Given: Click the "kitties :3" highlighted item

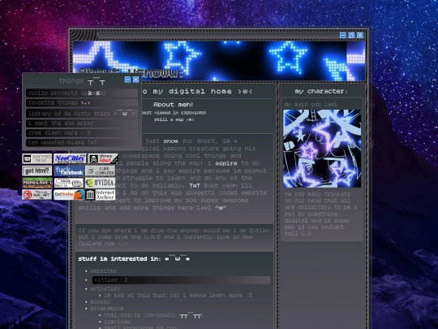Looking at the screenshot, I should pos(182,280).
